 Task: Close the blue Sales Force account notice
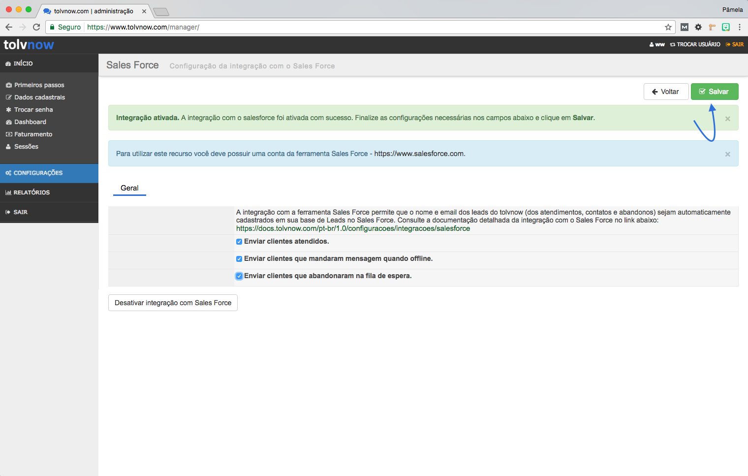pos(727,154)
